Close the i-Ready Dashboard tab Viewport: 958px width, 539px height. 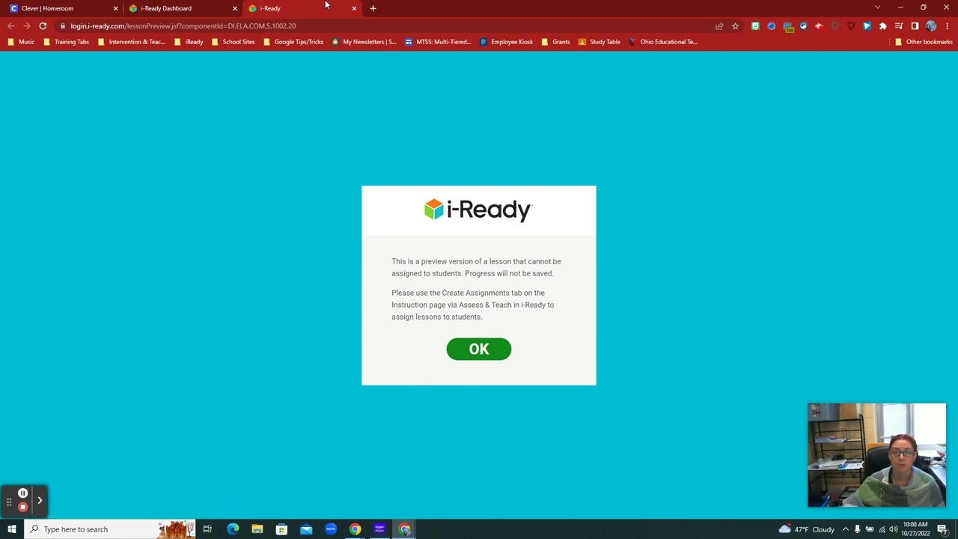pyautogui.click(x=234, y=8)
